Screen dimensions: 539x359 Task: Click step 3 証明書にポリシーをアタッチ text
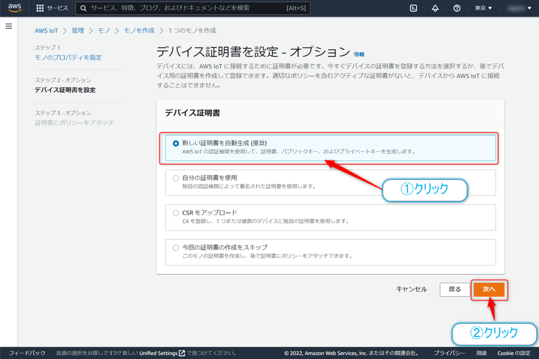pyautogui.click(x=74, y=123)
